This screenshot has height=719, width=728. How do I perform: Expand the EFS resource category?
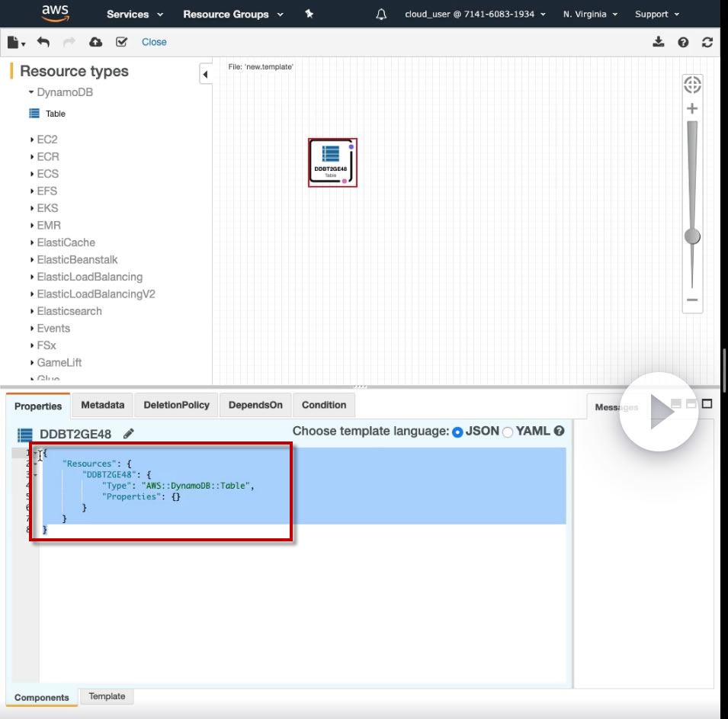click(x=43, y=191)
